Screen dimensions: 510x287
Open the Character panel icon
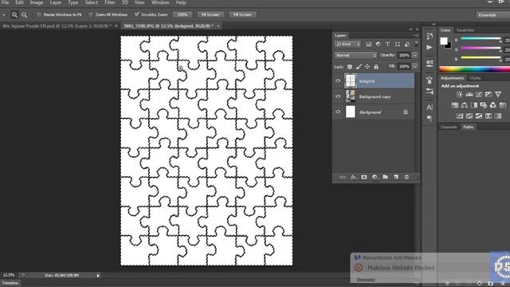tap(430, 107)
